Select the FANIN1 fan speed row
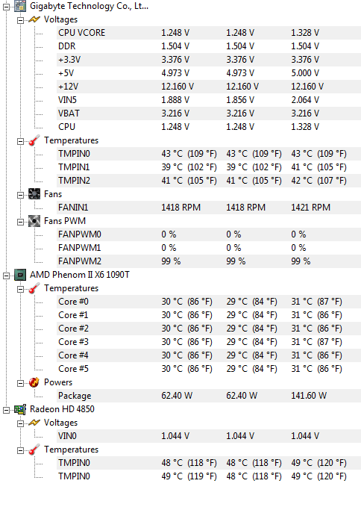This screenshot has width=361, height=510. [x=209, y=208]
